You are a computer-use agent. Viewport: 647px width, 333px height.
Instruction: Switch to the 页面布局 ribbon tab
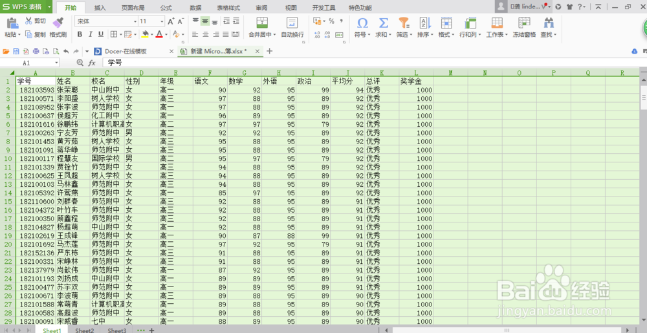tap(133, 8)
